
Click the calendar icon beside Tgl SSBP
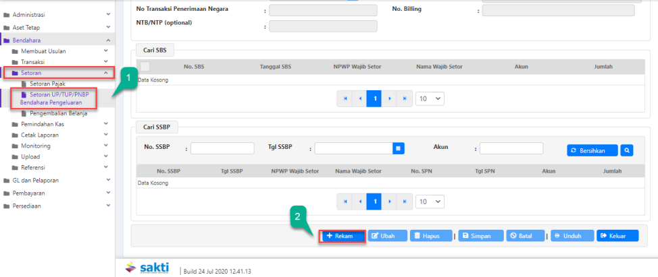point(399,148)
